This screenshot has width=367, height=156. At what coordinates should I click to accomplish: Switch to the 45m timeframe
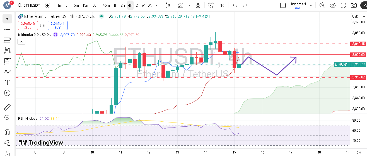pos(106,5)
